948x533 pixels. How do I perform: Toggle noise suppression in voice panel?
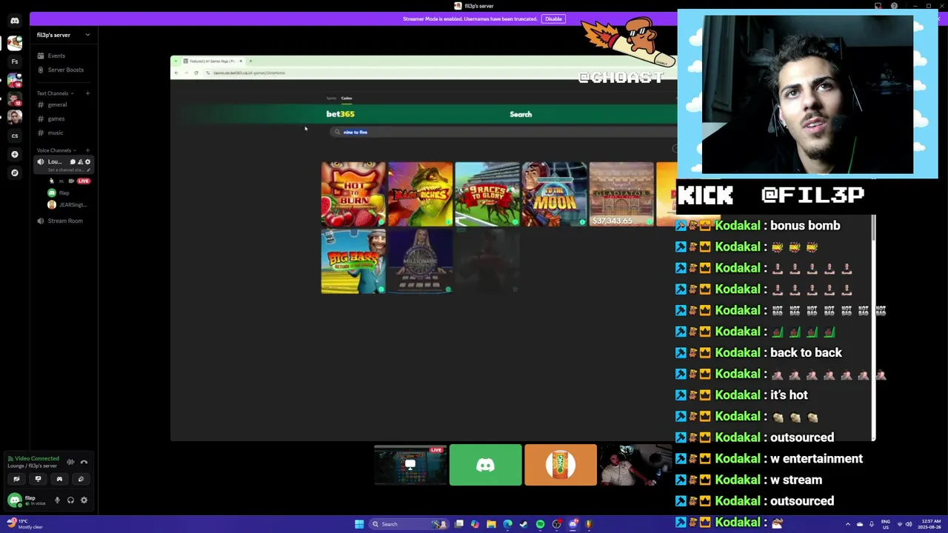70,462
